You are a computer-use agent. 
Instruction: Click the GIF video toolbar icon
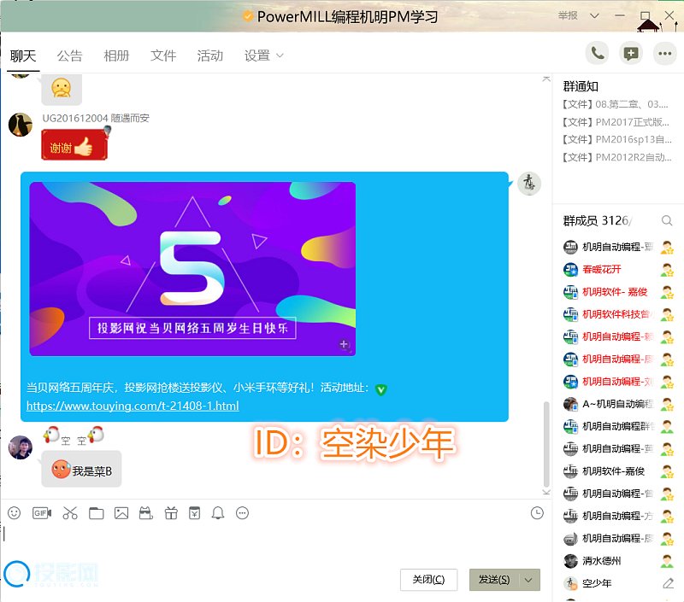[42, 513]
